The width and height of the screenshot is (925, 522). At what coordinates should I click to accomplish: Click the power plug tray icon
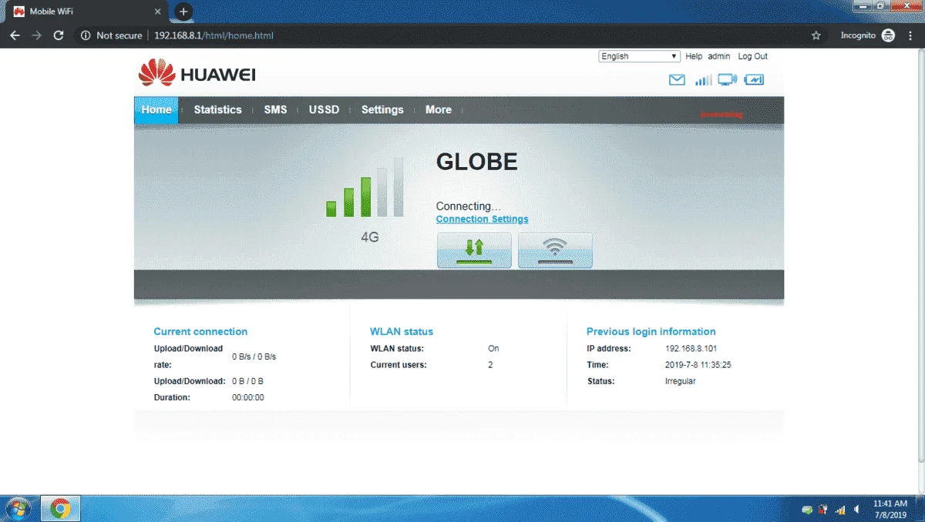823,509
